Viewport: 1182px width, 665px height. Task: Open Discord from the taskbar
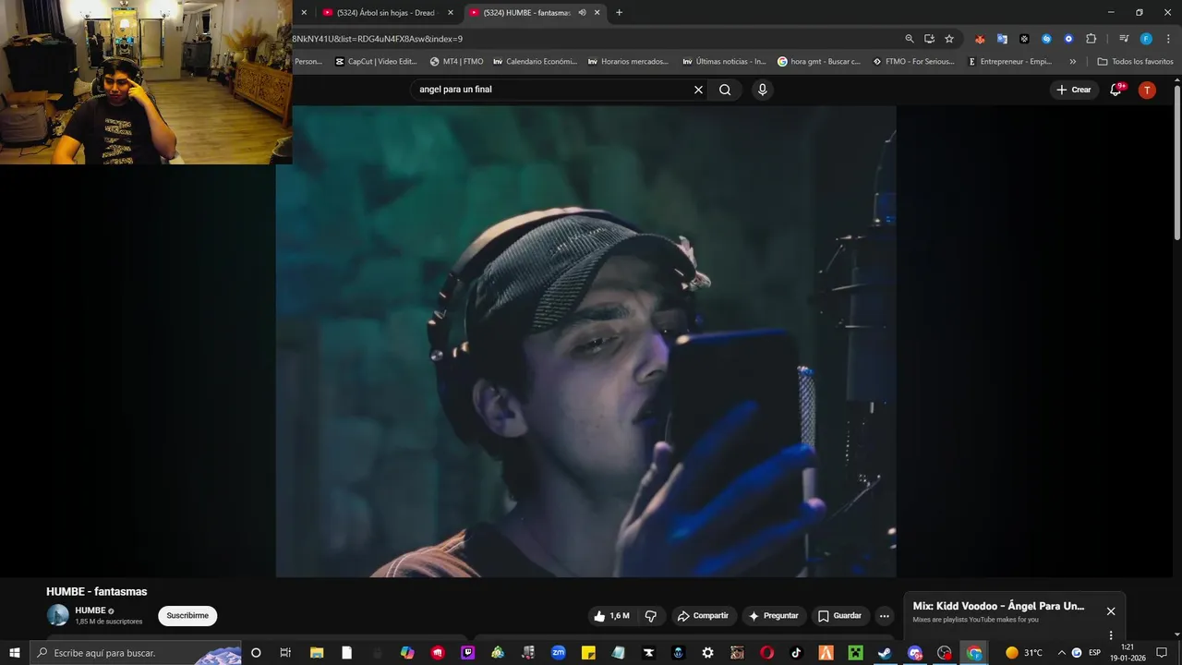(x=914, y=653)
